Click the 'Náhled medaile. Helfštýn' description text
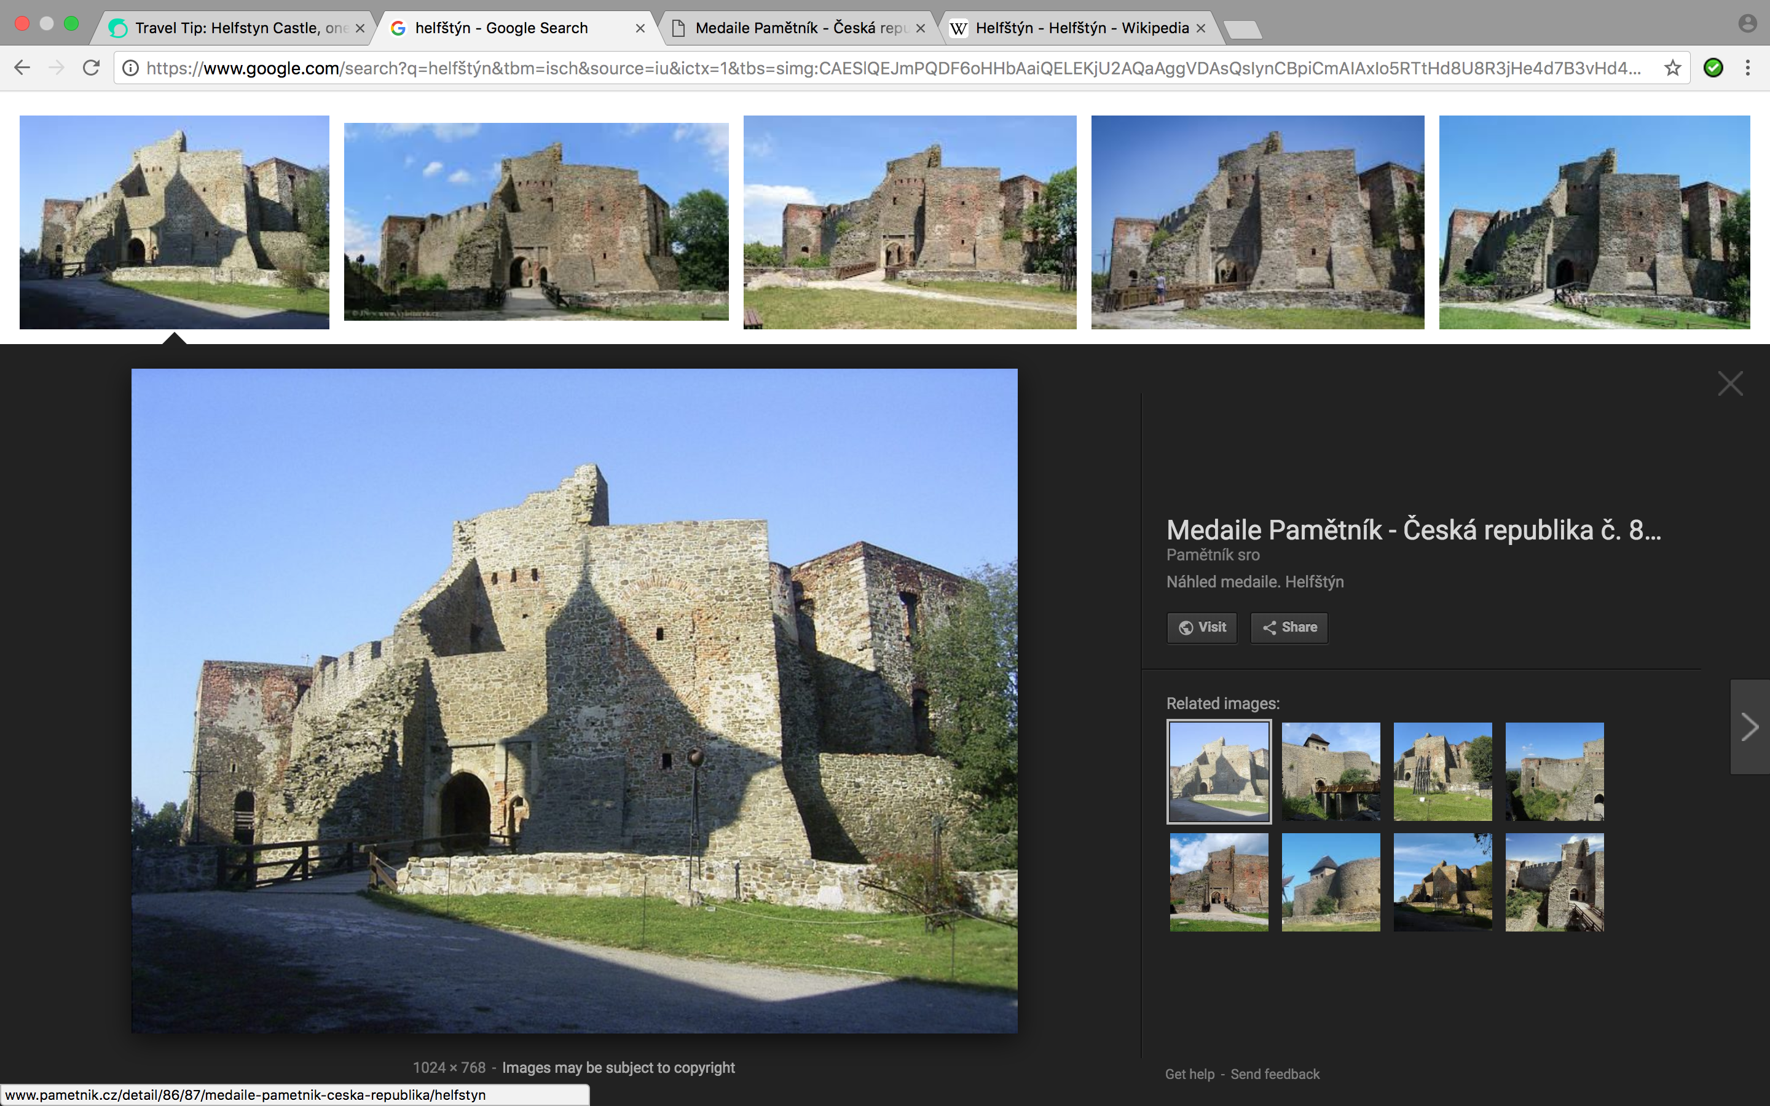1770x1106 pixels. pyautogui.click(x=1255, y=582)
